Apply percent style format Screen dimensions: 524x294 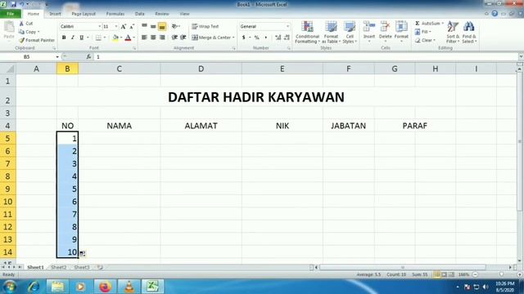[256, 38]
